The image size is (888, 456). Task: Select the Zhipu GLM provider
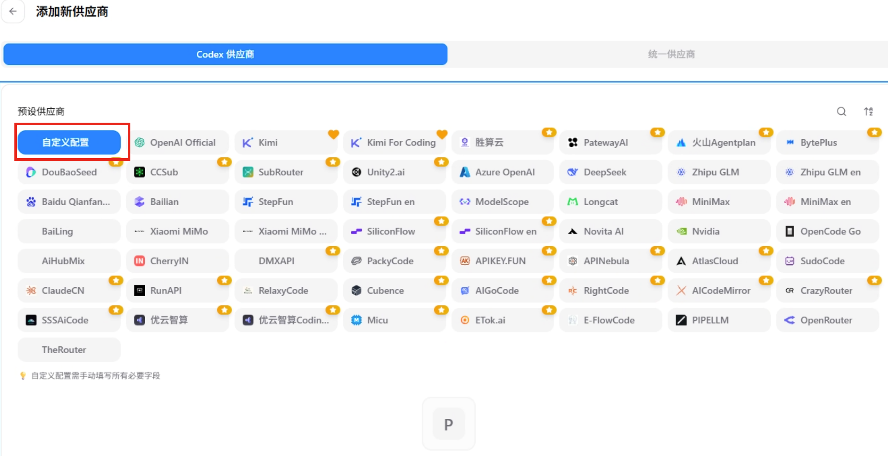click(x=719, y=172)
